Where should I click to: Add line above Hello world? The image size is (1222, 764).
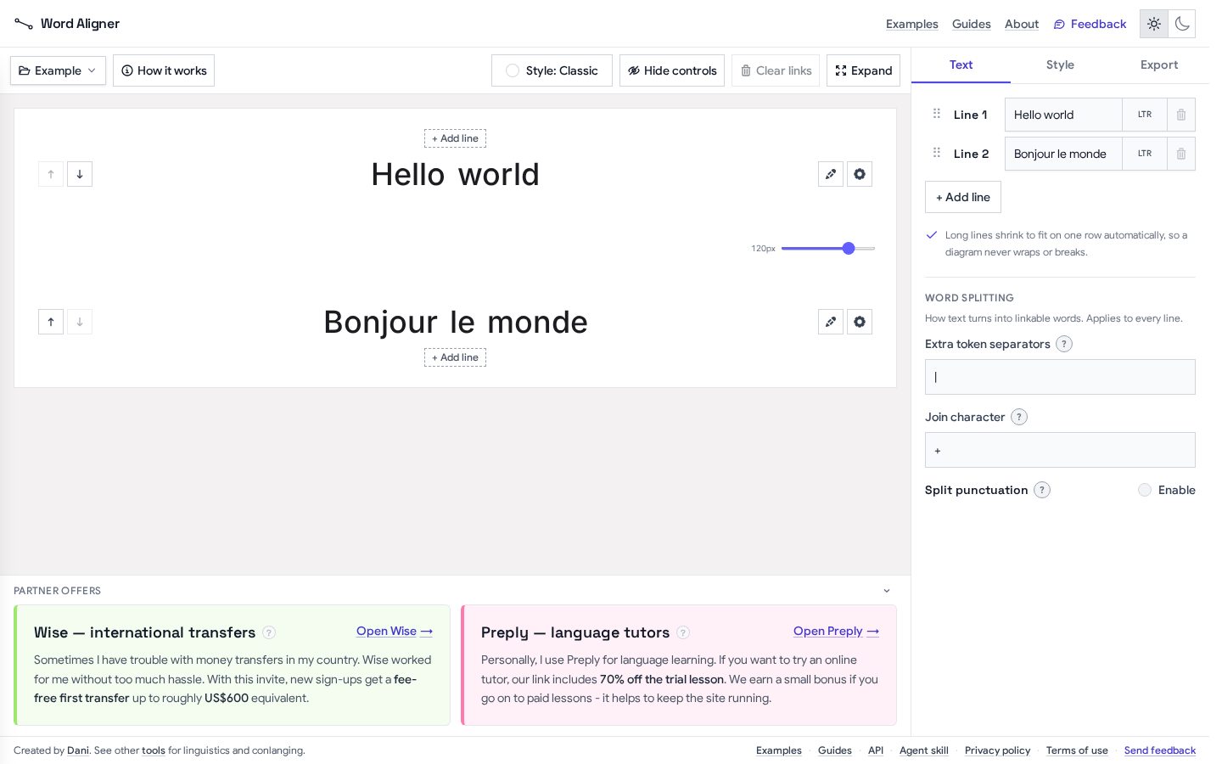[x=455, y=138]
